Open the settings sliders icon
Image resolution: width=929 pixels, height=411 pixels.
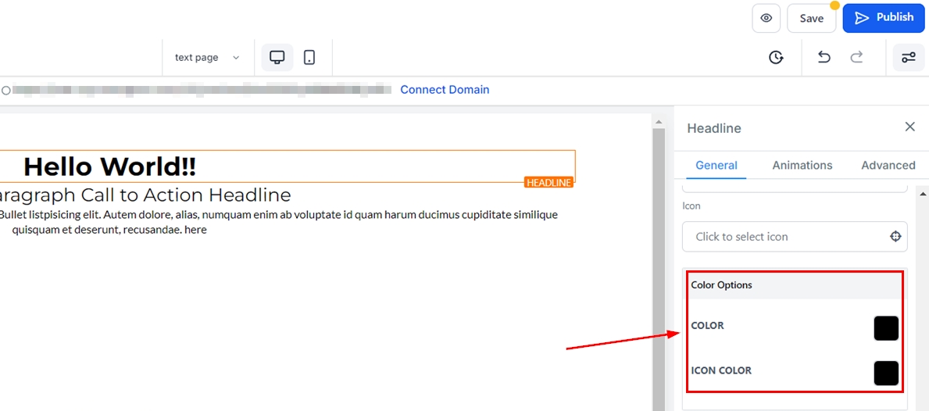pos(909,57)
